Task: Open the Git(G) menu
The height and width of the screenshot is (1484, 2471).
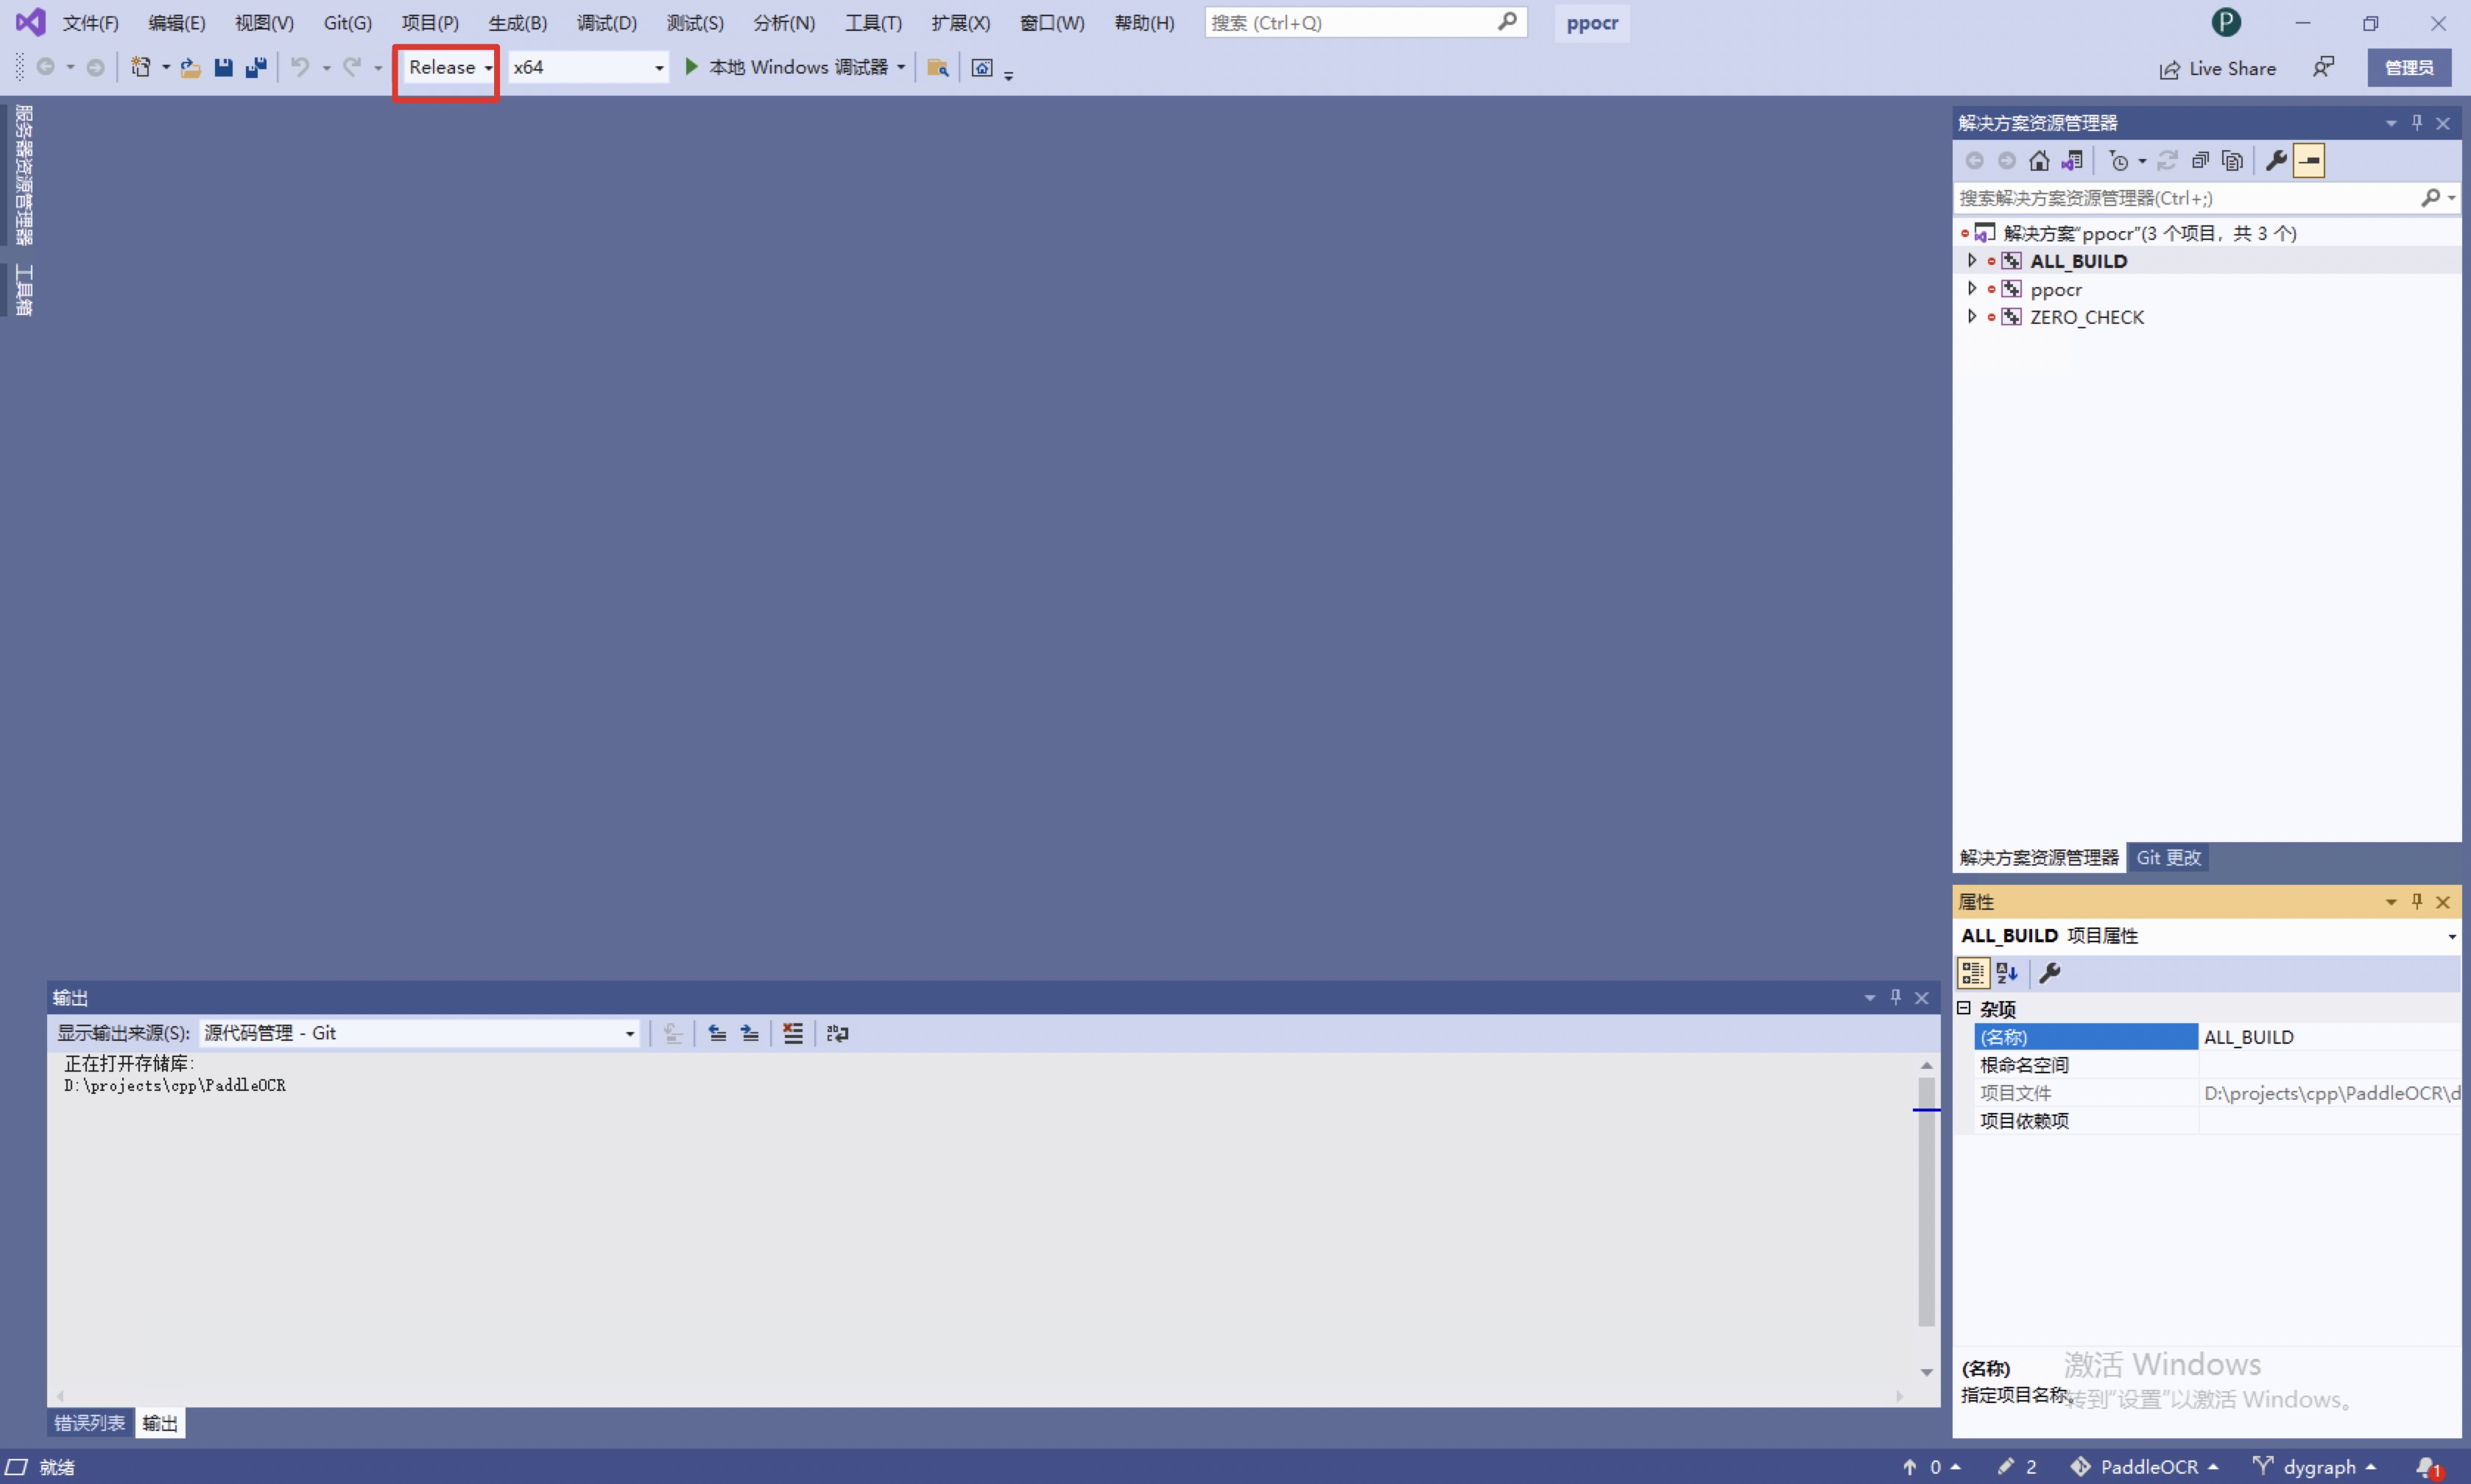Action: (x=346, y=22)
